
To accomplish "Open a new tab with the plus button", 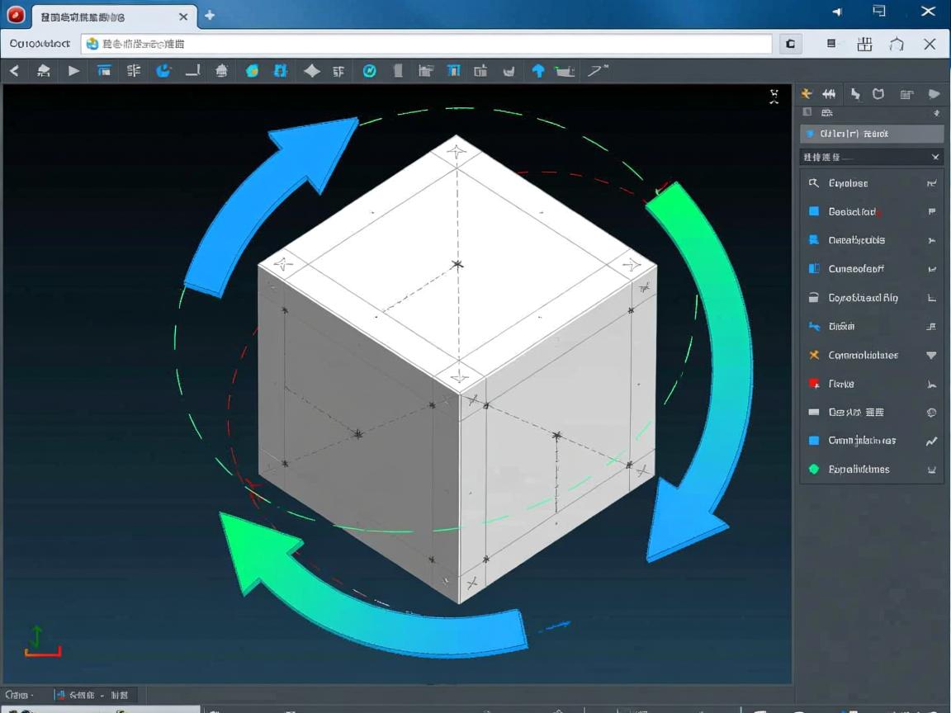I will [x=210, y=16].
